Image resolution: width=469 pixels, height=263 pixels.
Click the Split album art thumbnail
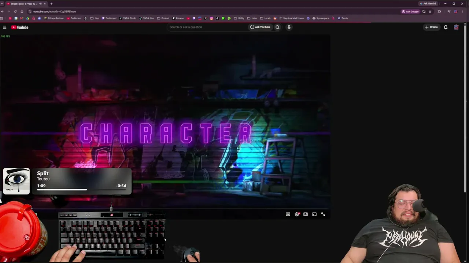pyautogui.click(x=16, y=181)
